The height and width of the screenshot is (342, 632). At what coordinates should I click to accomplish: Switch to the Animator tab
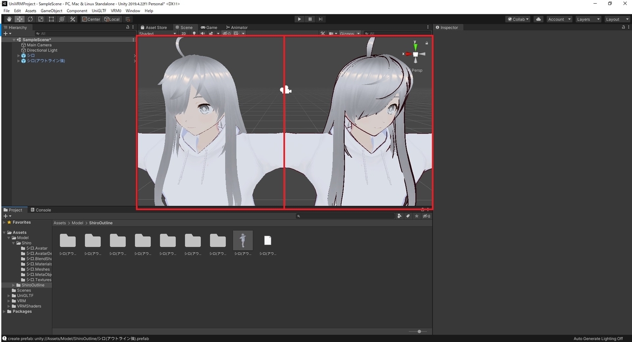(236, 27)
